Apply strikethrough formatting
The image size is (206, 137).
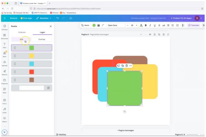pos(159,25)
